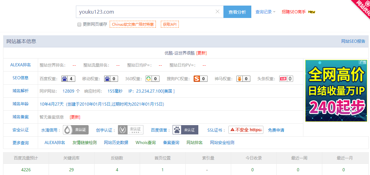The image size is (370, 175).
Task: Click the 反链数 value 4
Action: [117, 170]
